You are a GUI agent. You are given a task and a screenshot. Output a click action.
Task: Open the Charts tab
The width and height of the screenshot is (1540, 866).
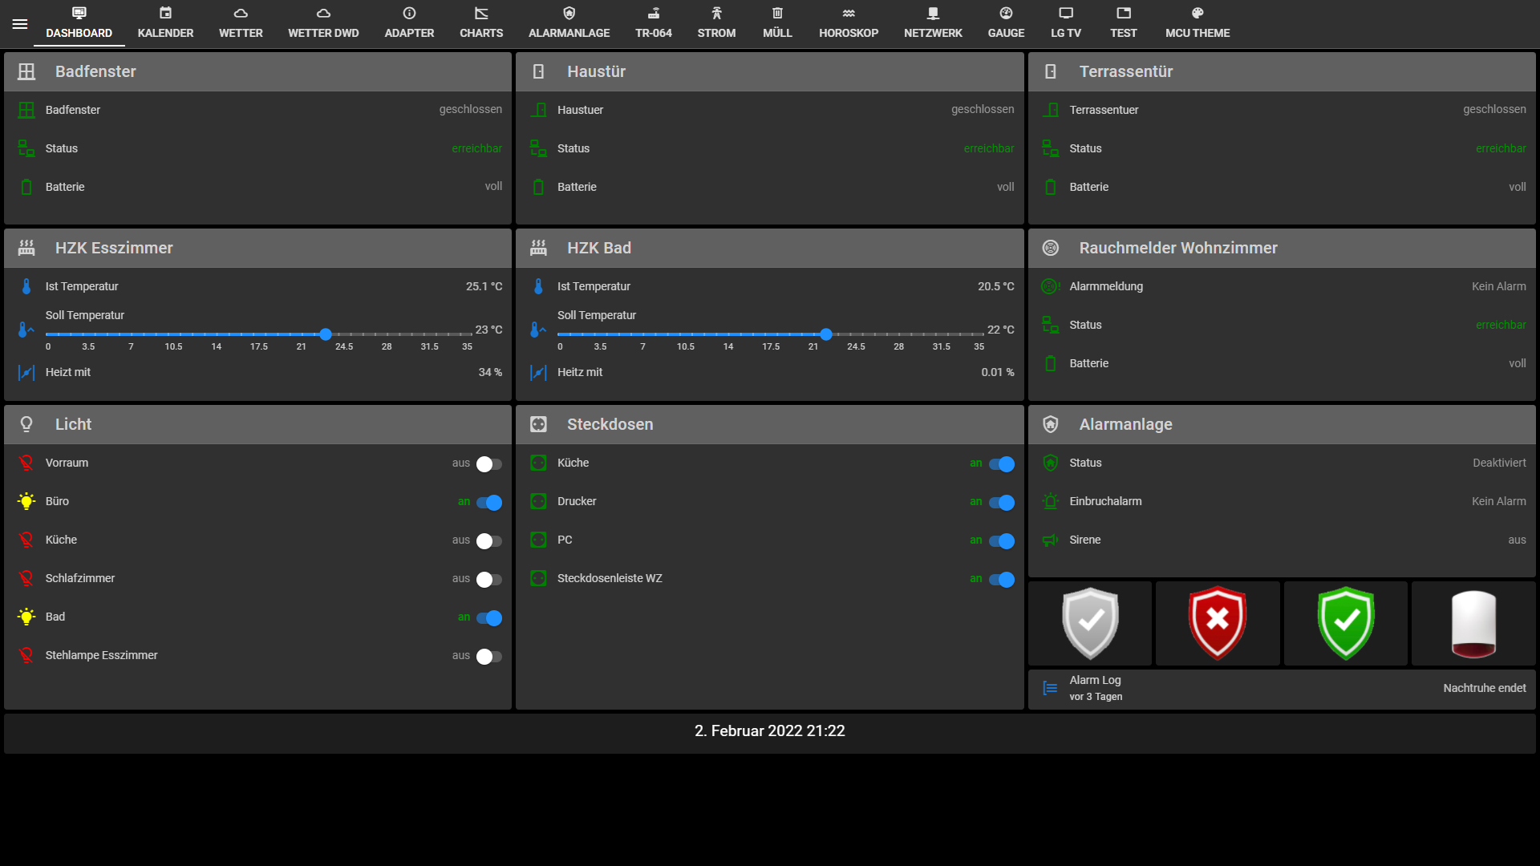click(481, 23)
